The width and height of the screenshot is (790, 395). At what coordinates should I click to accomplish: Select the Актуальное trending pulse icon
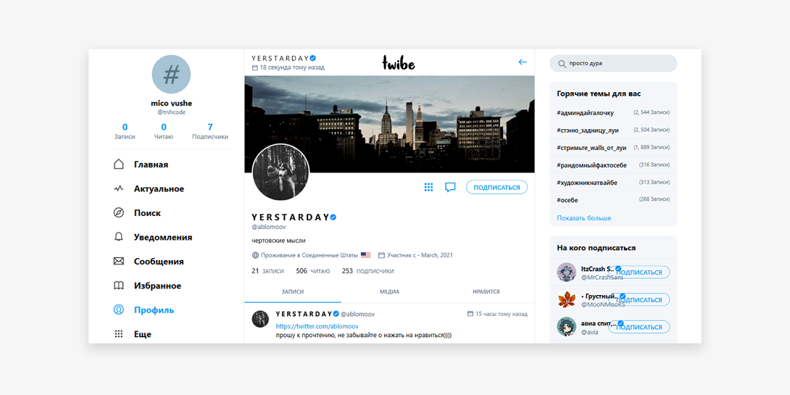pos(118,189)
